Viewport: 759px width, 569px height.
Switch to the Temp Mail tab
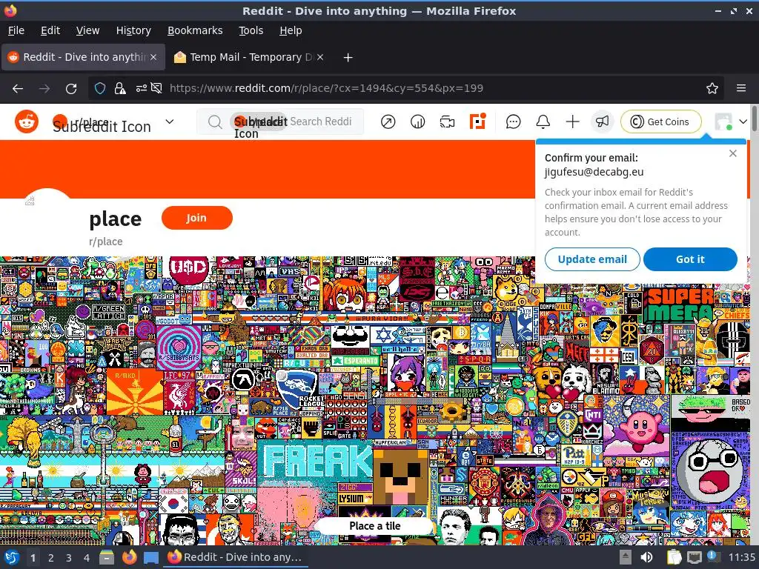[x=251, y=57]
